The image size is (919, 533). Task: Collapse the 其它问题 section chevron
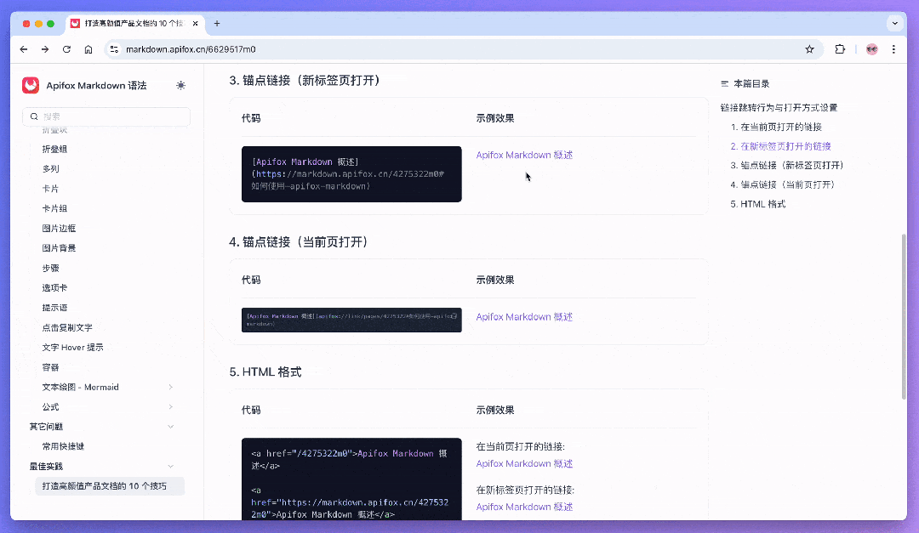(170, 427)
